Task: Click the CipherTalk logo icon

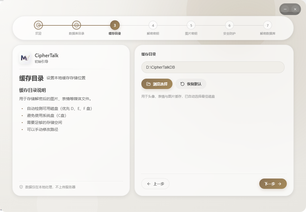Action: (x=25, y=57)
